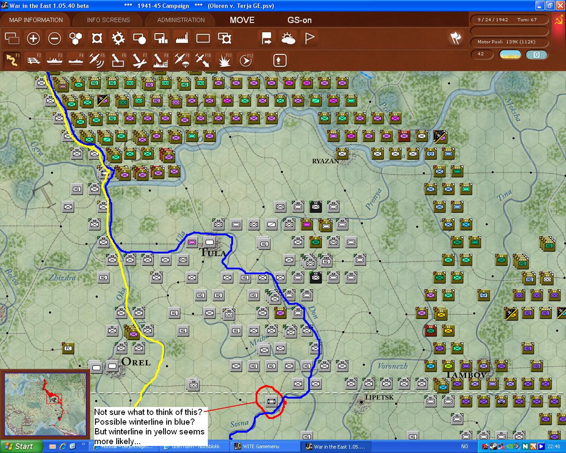
Task: Click the Lipetsk city marker
Action: point(361,402)
